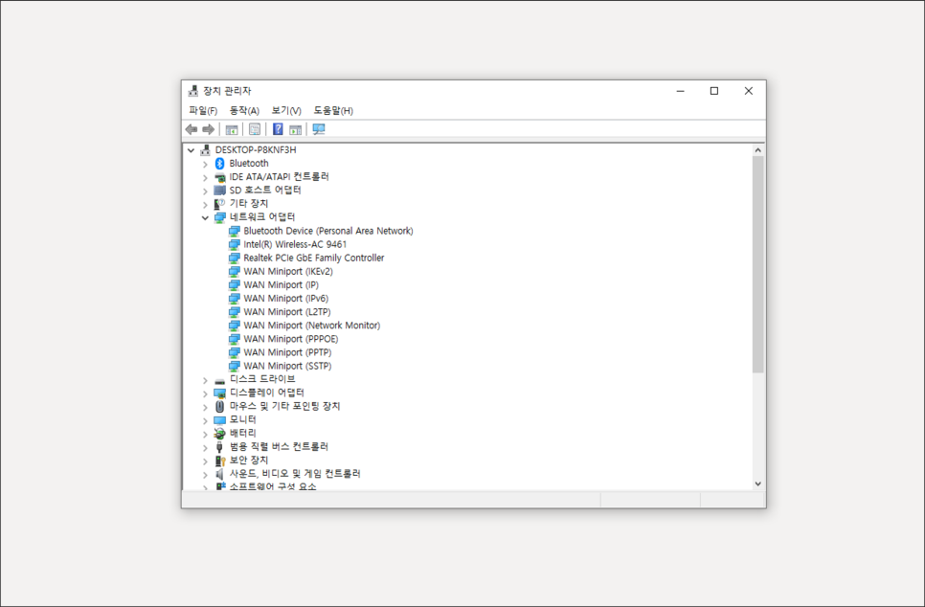Expand the 디스크 드라이브 category
Viewport: 925px width, 607px height.
(205, 380)
